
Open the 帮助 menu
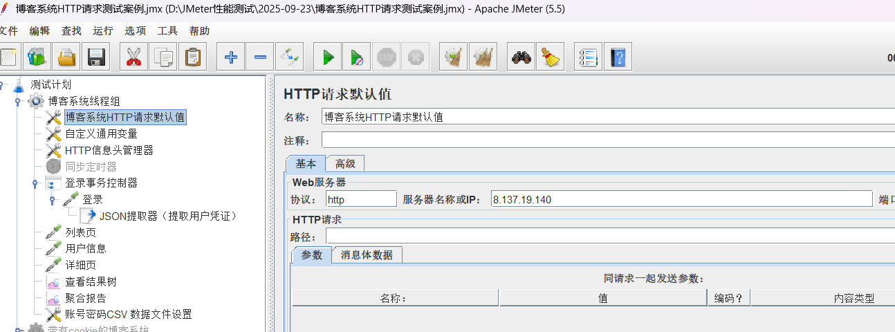pos(199,30)
